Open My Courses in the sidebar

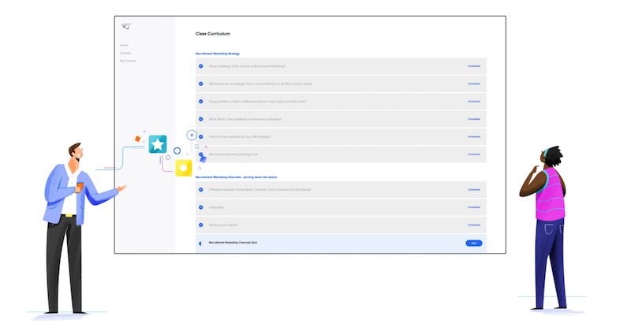pyautogui.click(x=128, y=60)
